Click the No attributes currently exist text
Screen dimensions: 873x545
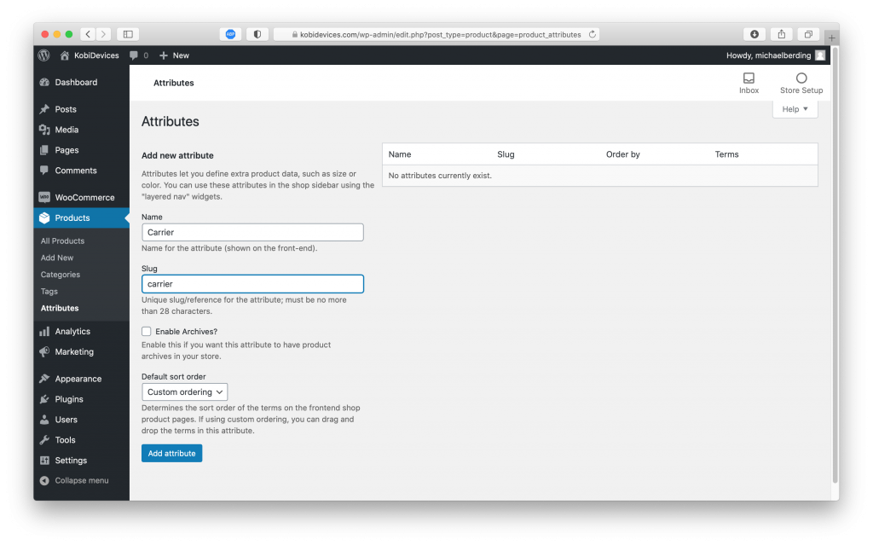pos(440,176)
